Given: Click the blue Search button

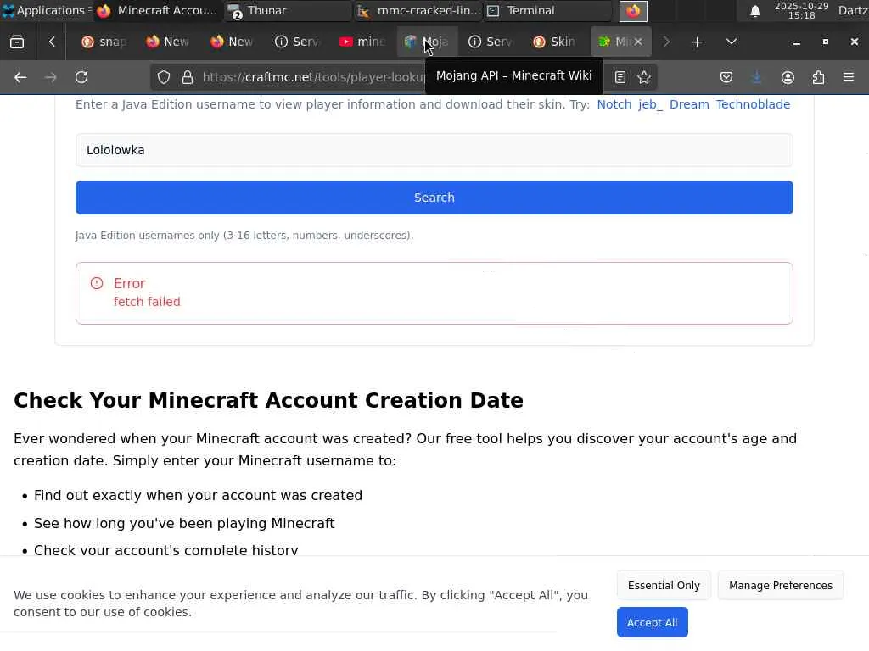Looking at the screenshot, I should coord(434,198).
